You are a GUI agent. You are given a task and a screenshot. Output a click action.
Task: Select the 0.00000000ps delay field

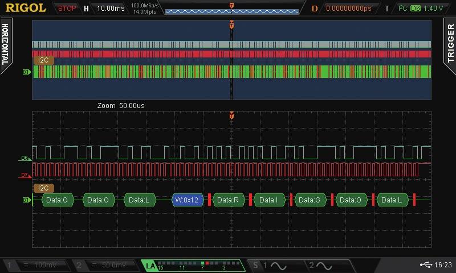pos(348,9)
